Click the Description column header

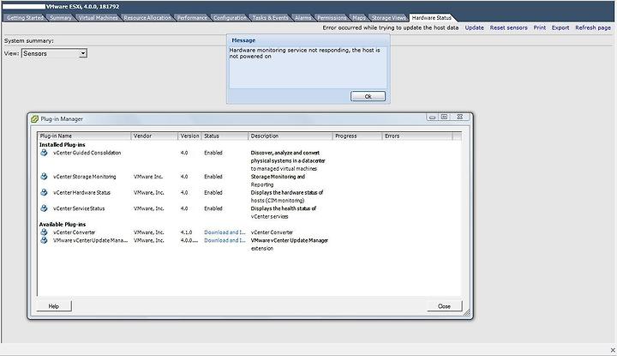coord(291,136)
